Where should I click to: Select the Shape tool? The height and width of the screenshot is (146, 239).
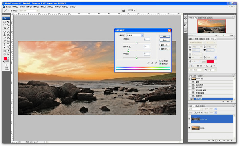click(8, 48)
